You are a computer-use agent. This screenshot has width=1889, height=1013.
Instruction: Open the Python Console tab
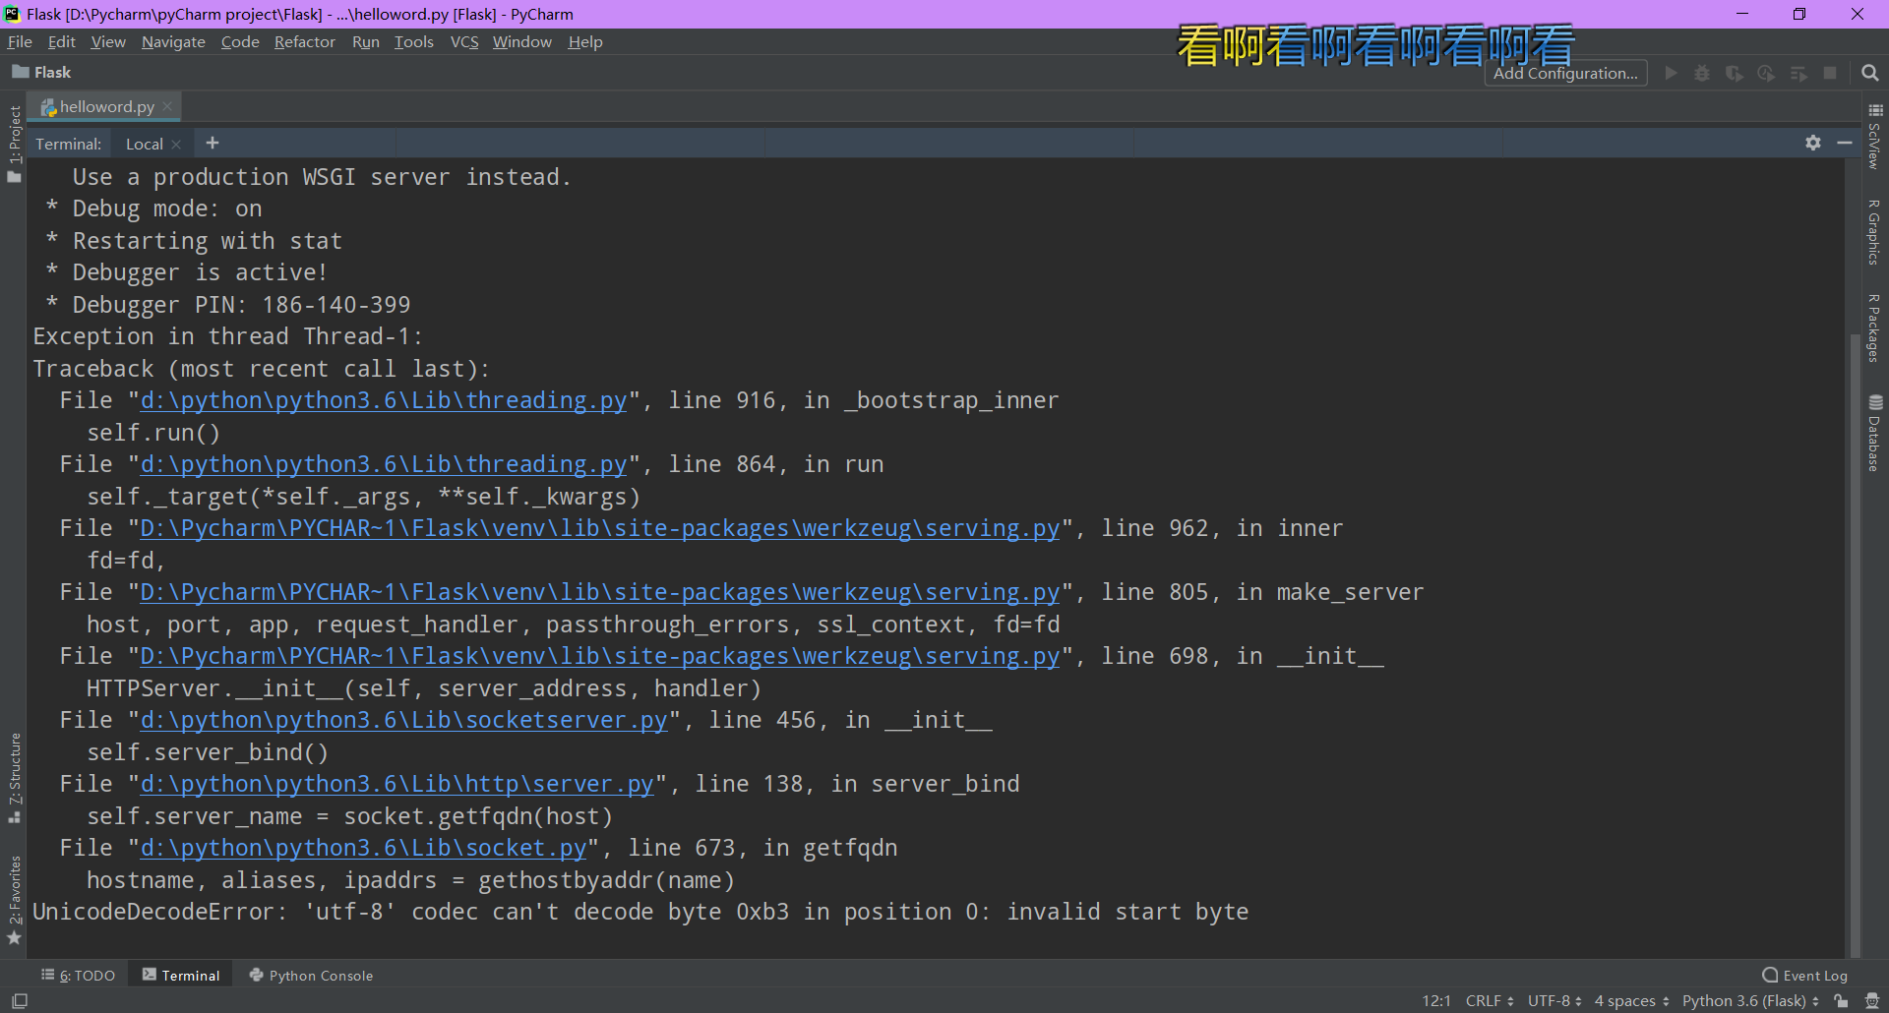coord(311,976)
